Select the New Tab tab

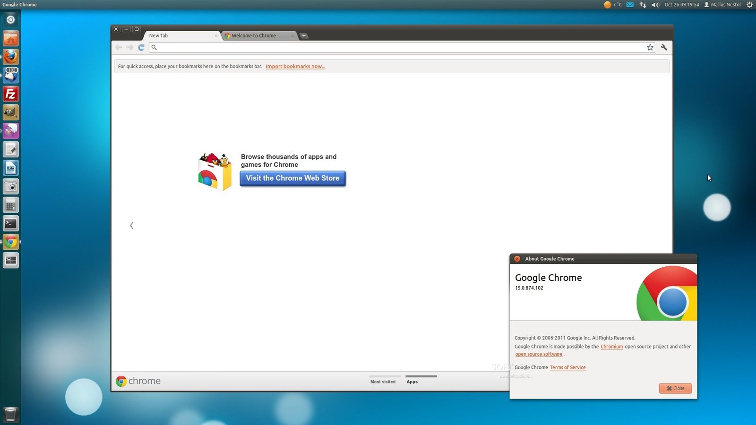tap(182, 36)
